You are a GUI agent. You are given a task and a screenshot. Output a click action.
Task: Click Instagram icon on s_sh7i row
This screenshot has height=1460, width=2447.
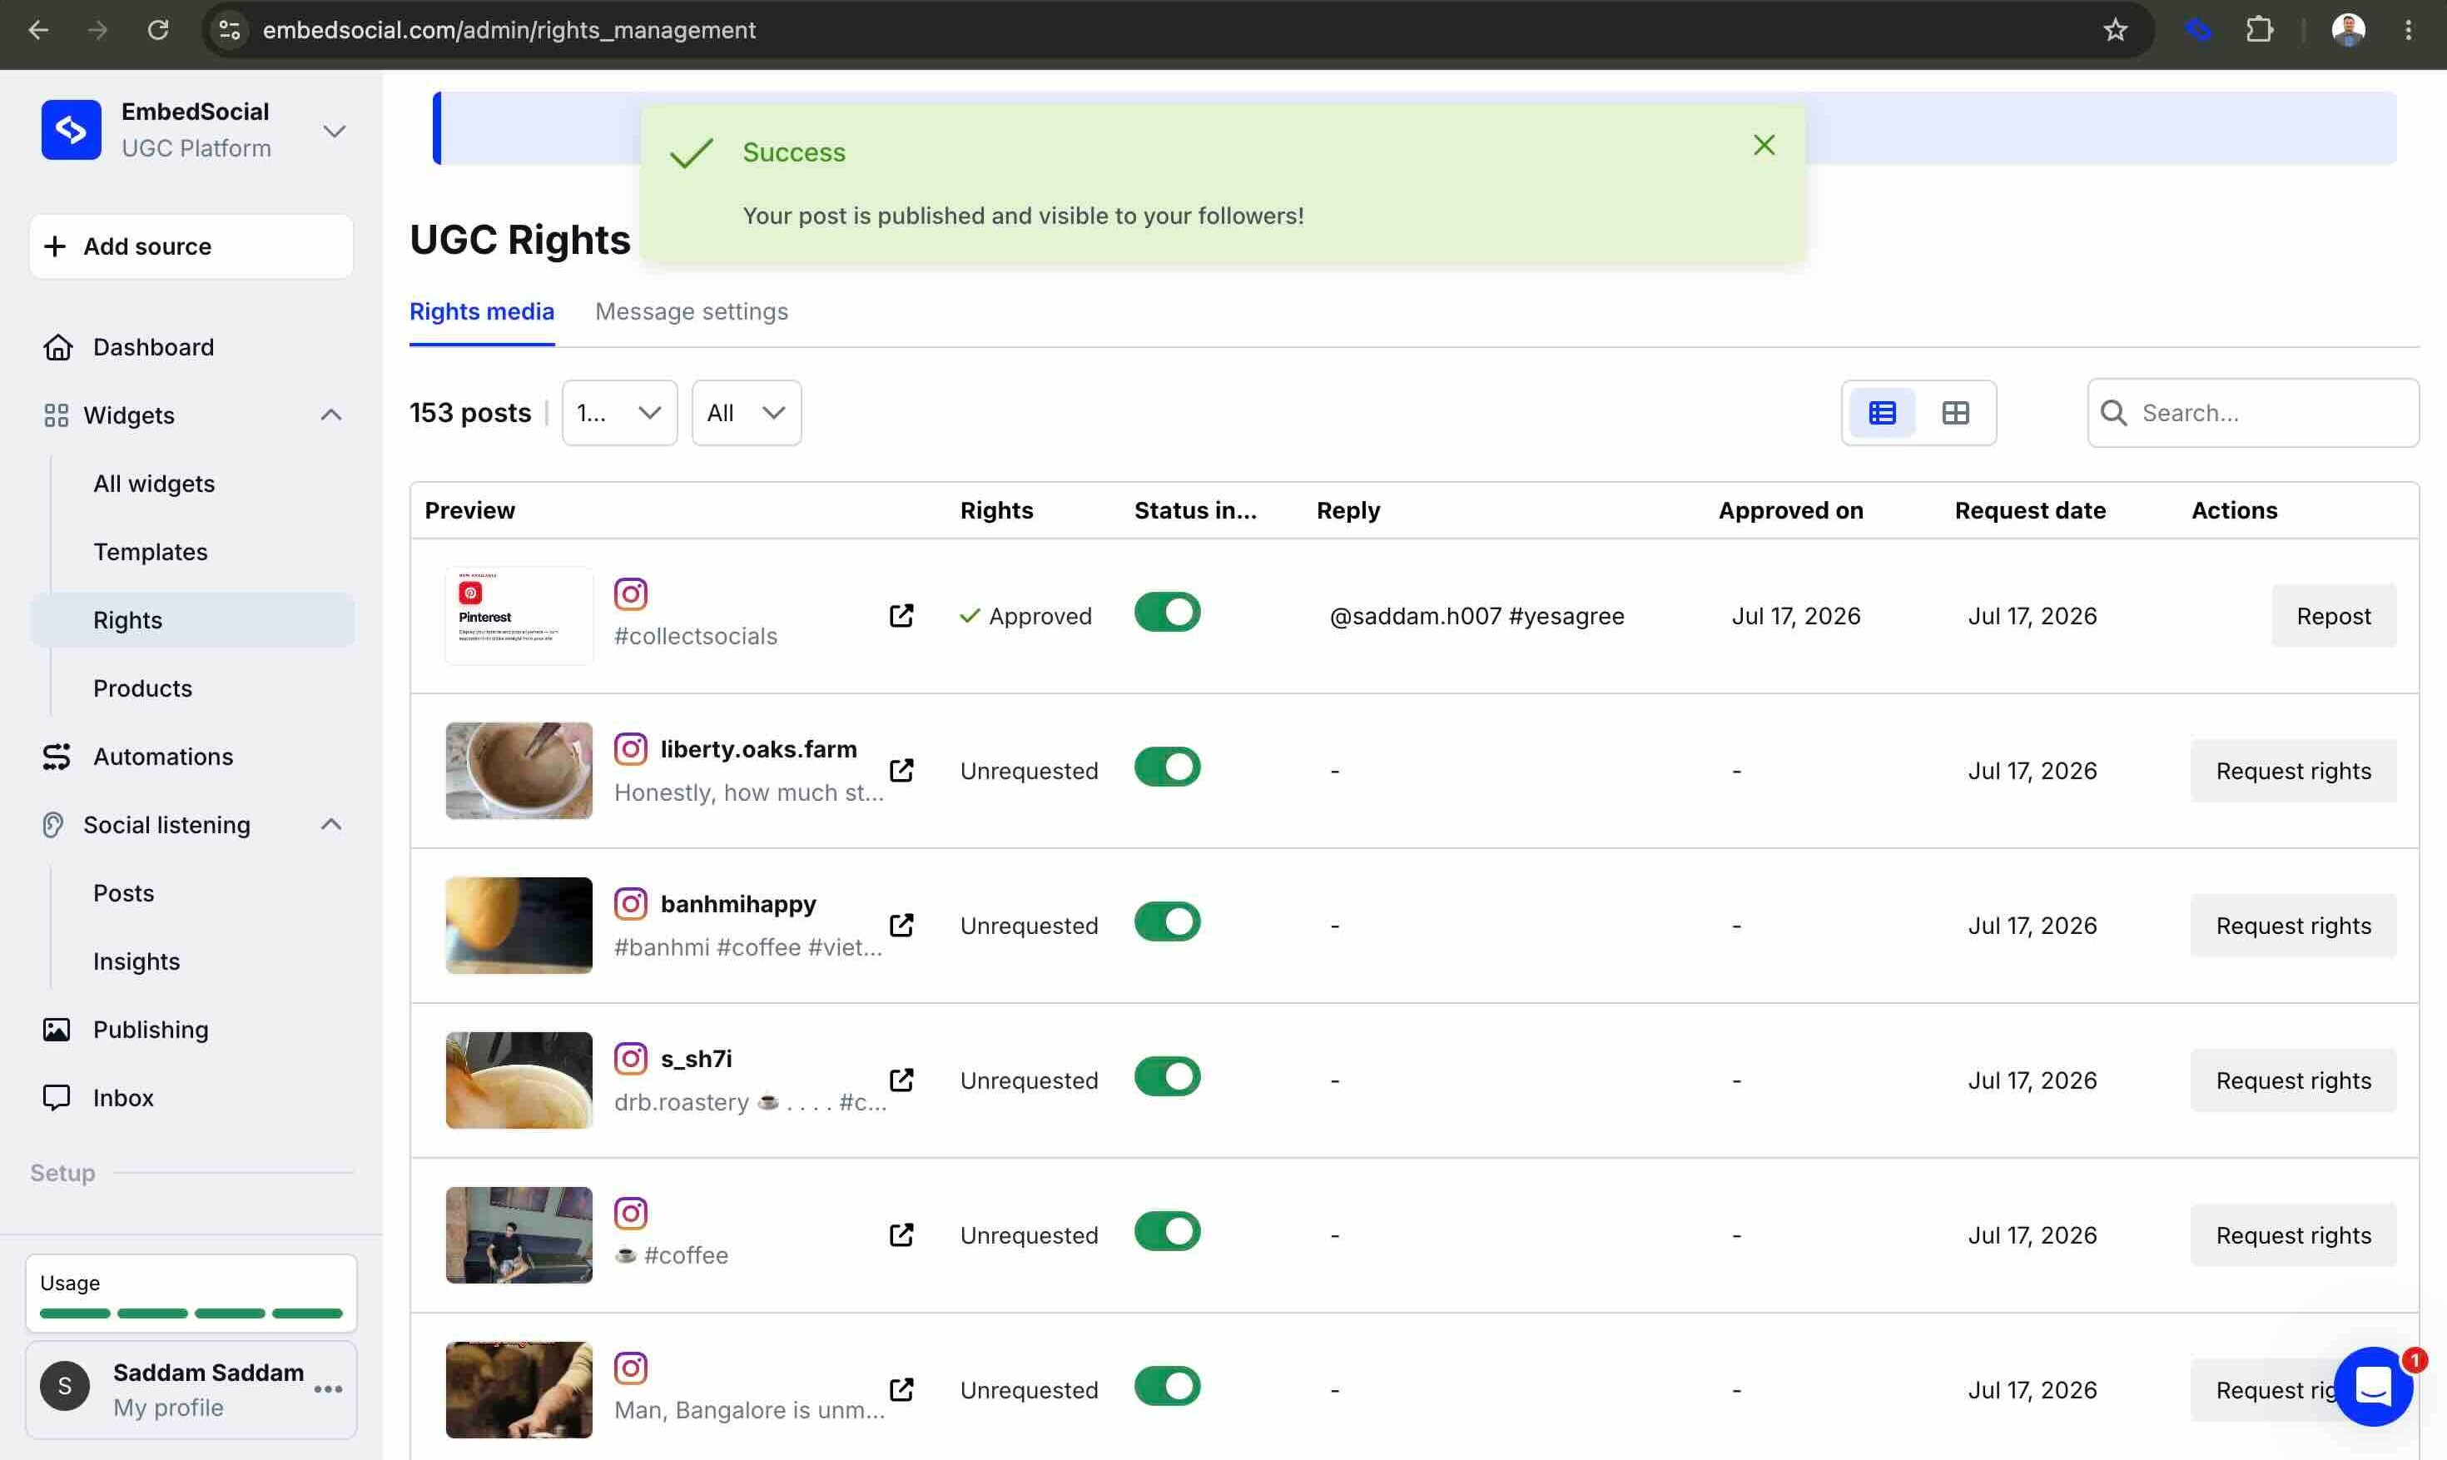630,1059
